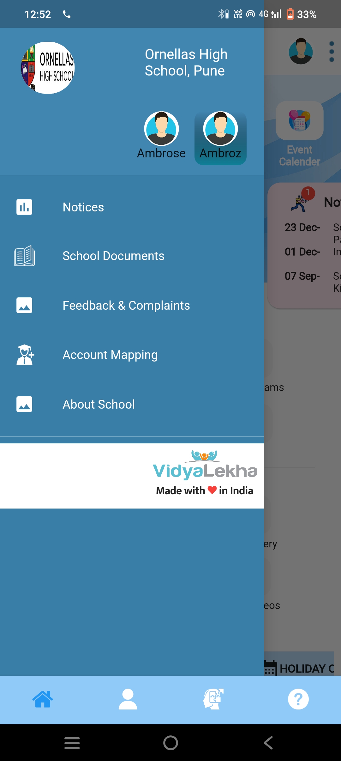341x761 pixels.
Task: Open the profile person tab icon
Action: (x=128, y=699)
